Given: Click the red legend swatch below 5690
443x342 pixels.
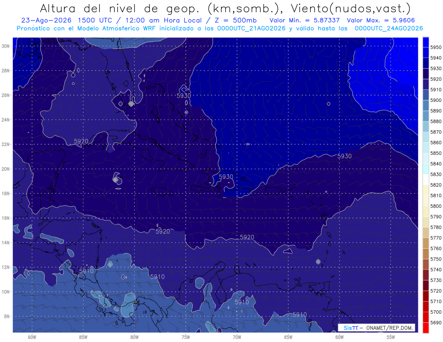Looking at the screenshot, I should 426,328.
